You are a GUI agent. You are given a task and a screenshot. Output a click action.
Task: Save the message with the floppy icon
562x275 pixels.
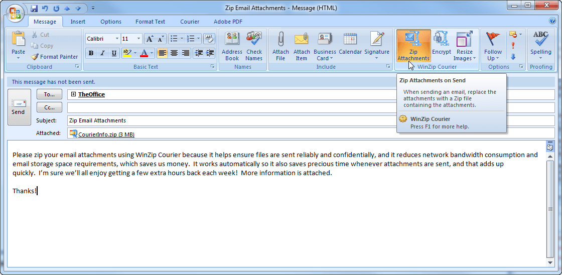[34, 8]
